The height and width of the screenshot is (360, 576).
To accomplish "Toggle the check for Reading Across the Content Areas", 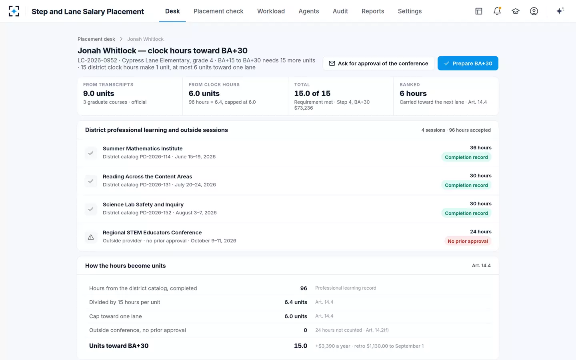I will click(x=91, y=181).
